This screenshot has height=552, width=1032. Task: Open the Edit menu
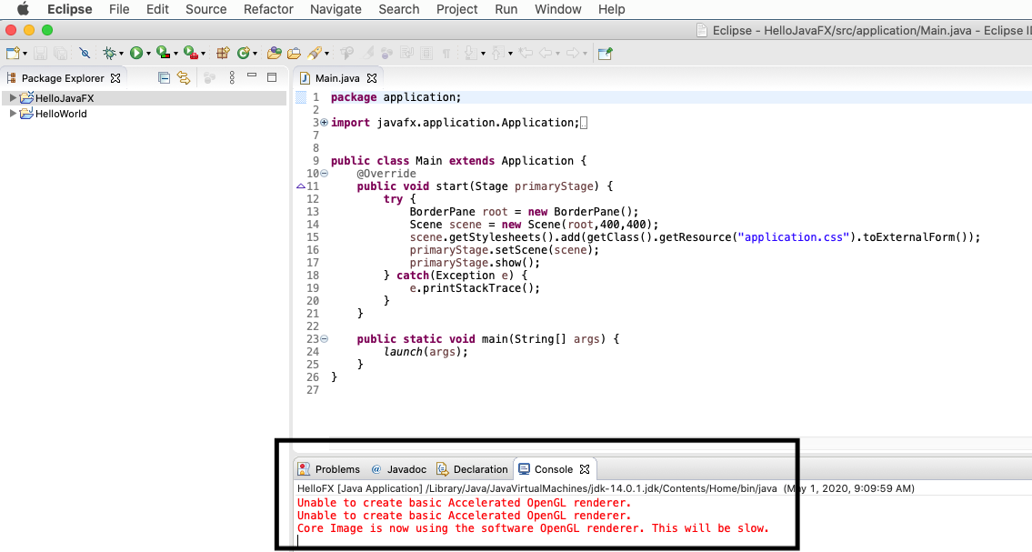point(157,9)
